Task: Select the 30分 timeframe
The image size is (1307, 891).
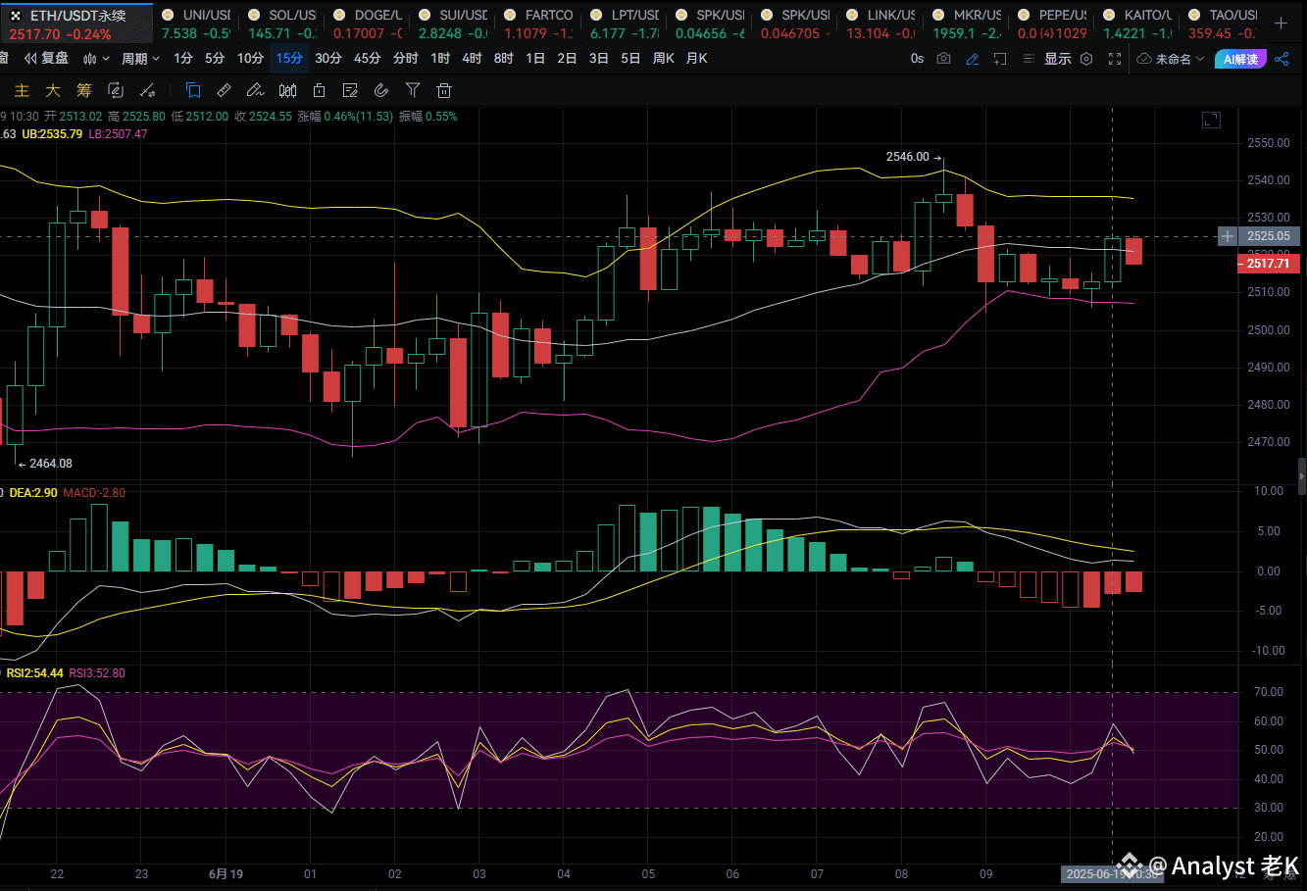Action: coord(328,59)
